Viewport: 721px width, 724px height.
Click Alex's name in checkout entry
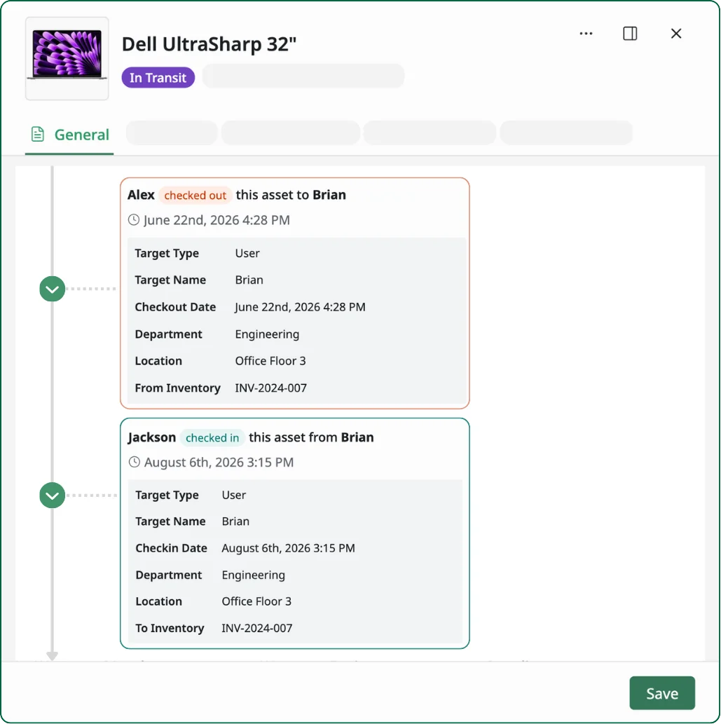tap(141, 195)
